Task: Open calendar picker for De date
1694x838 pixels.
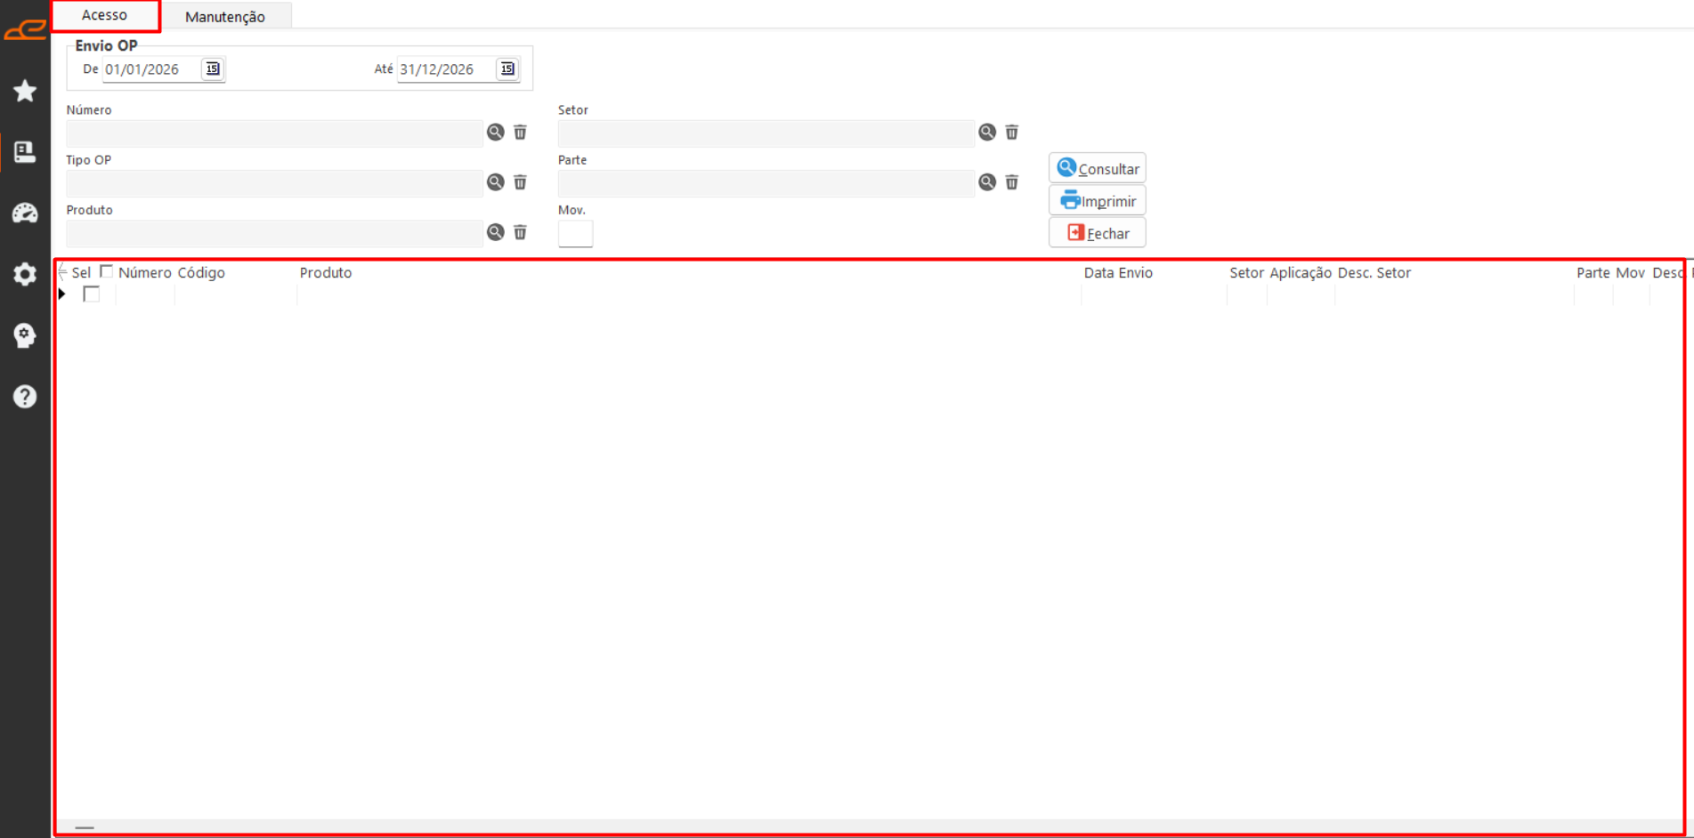Action: coord(213,68)
